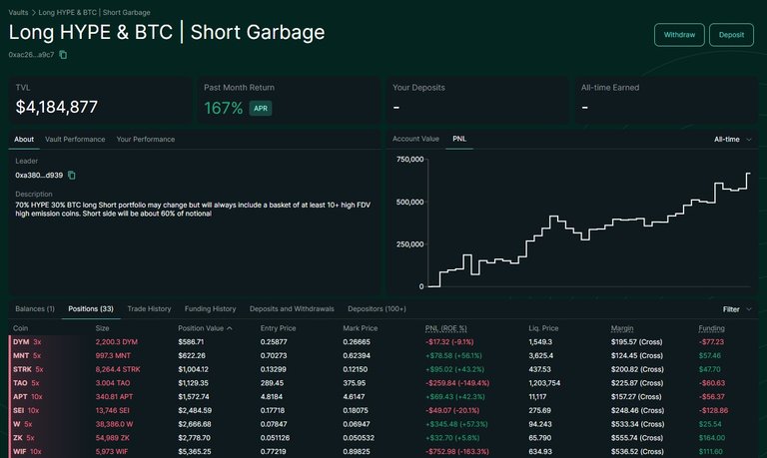The image size is (767, 458).
Task: Click the position value $1,129.35
Action: point(193,383)
